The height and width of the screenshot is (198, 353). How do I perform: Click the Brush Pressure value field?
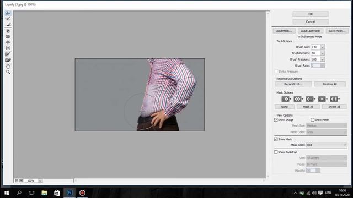pos(315,59)
